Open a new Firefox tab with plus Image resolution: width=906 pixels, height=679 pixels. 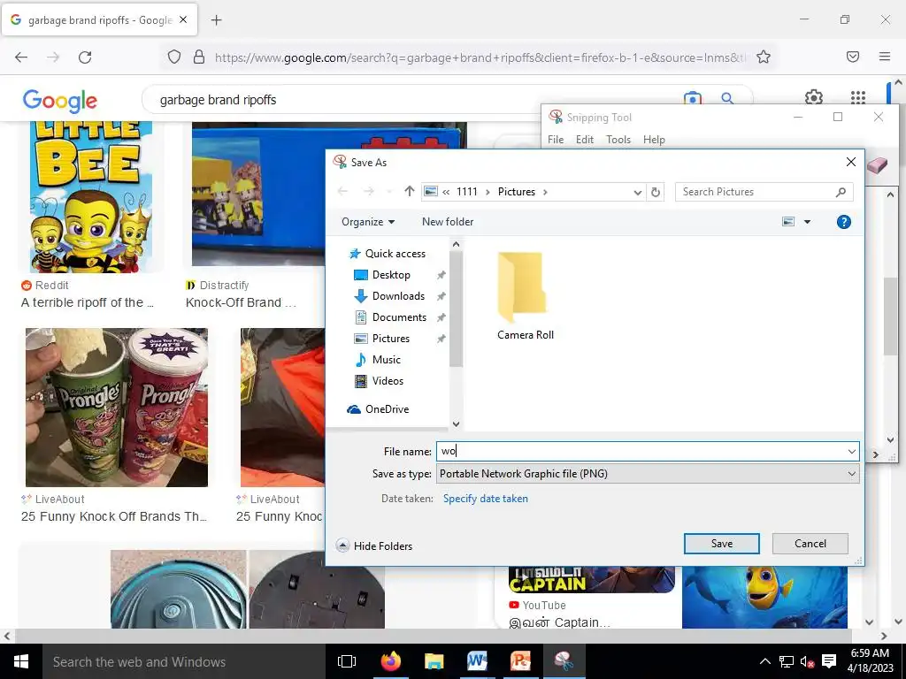216,20
